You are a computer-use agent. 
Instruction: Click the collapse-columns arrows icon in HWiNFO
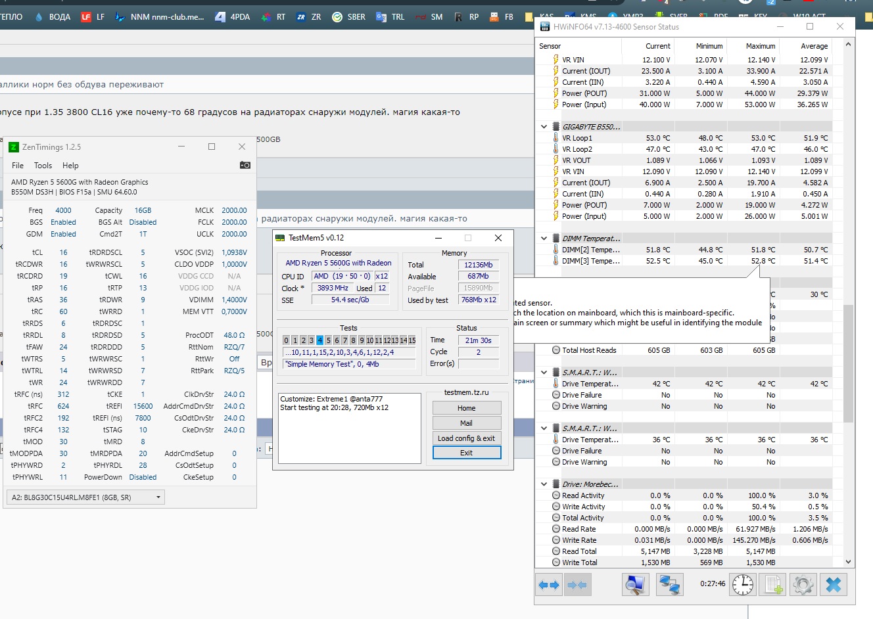(x=577, y=585)
